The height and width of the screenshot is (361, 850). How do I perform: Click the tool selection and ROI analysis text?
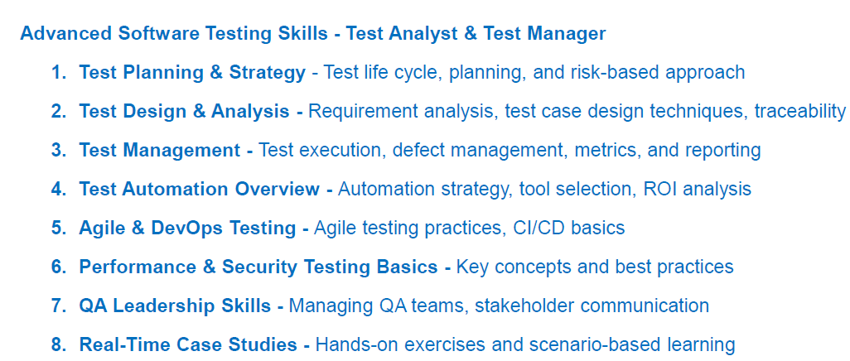coord(544,190)
